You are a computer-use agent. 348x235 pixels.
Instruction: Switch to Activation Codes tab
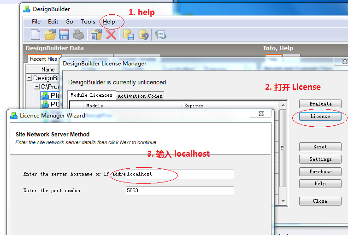click(x=140, y=96)
